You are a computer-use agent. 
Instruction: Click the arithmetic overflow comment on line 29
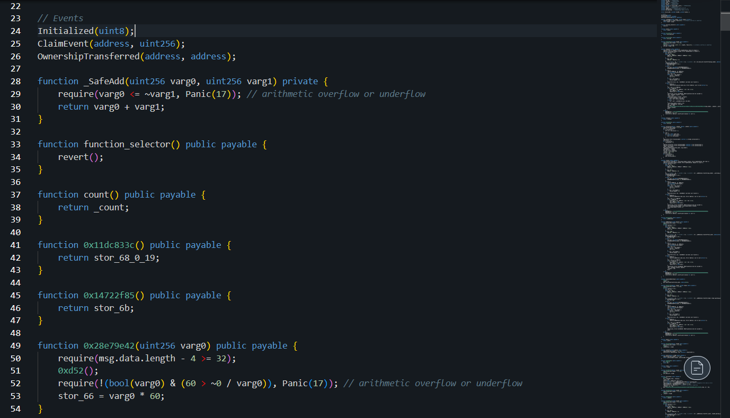pyautogui.click(x=336, y=93)
